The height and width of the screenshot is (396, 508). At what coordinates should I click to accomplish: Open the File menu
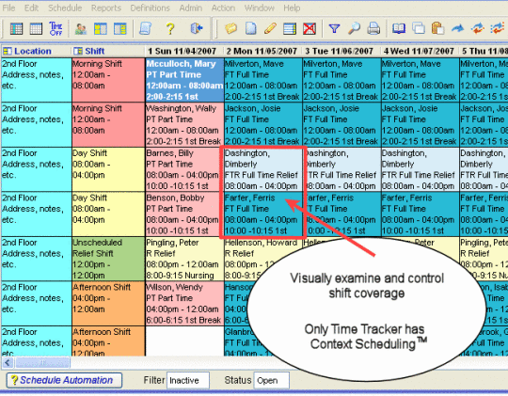(x=8, y=8)
